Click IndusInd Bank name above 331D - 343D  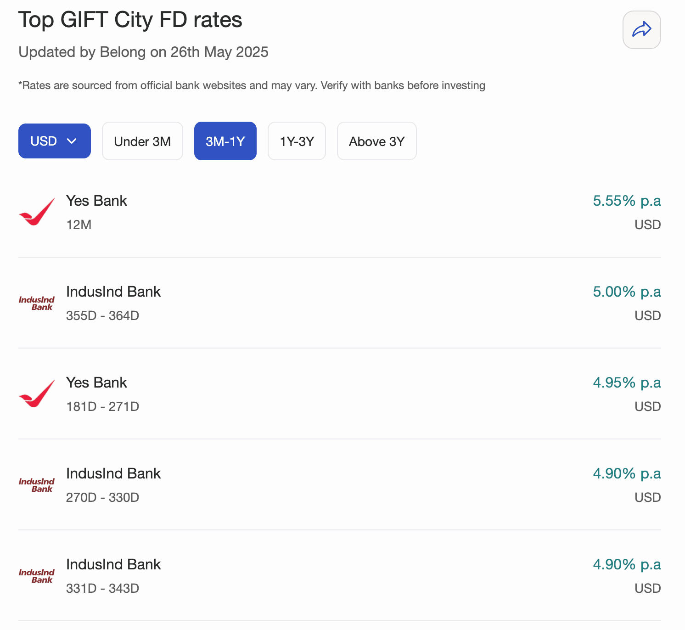coord(113,564)
